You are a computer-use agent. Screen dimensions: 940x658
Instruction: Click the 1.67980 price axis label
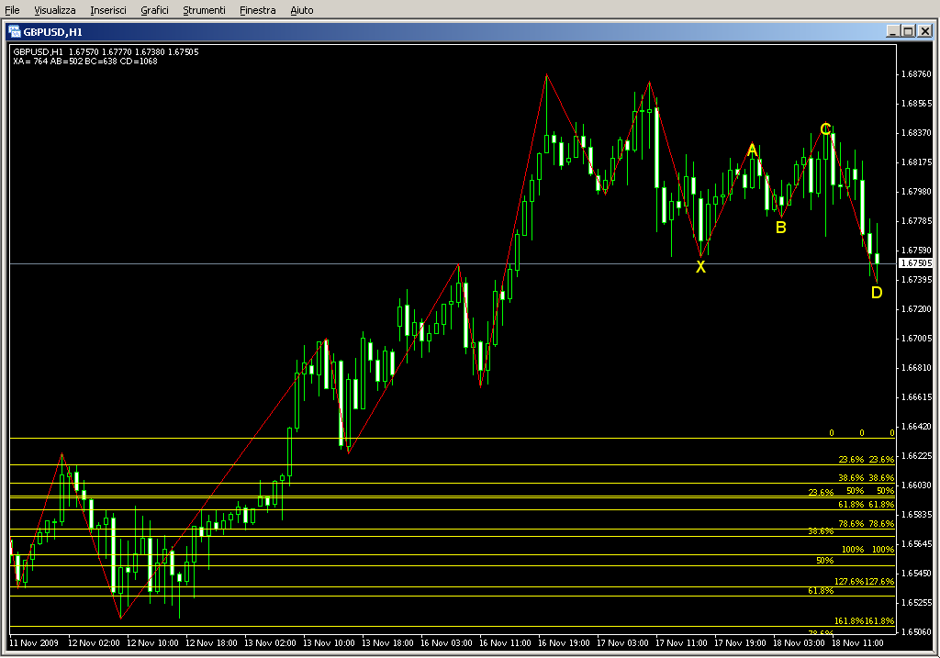917,192
